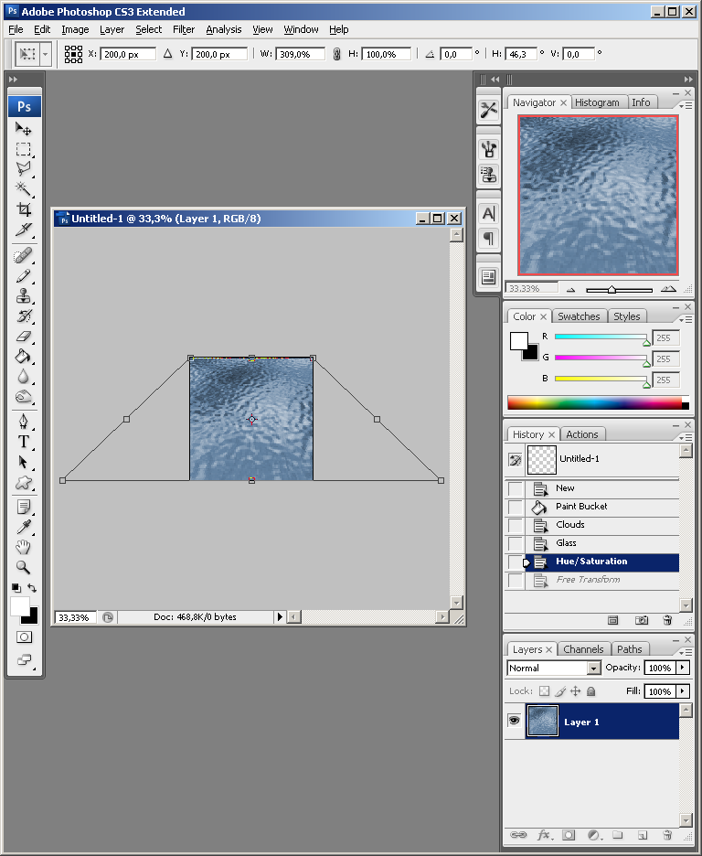Open the Analysis menu

[224, 29]
